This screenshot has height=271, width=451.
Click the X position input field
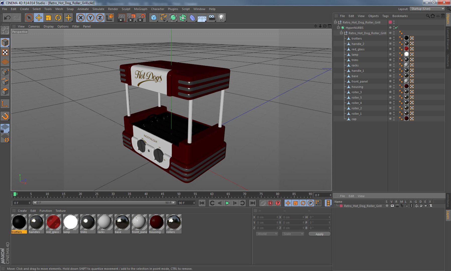(267, 217)
